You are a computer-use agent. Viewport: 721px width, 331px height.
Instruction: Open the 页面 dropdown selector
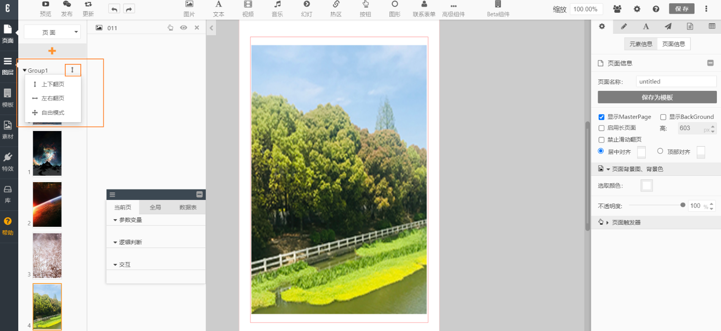tap(52, 32)
